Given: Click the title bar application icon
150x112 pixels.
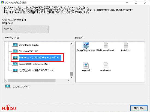Looking at the screenshot, I should (x=2, y=2).
